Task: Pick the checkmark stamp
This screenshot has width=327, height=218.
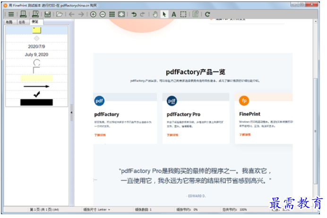Action: click(36, 94)
